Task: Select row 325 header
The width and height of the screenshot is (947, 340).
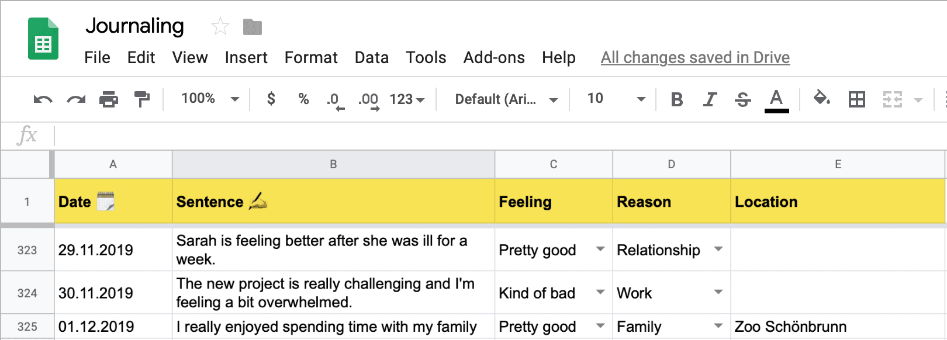Action: coord(27,327)
